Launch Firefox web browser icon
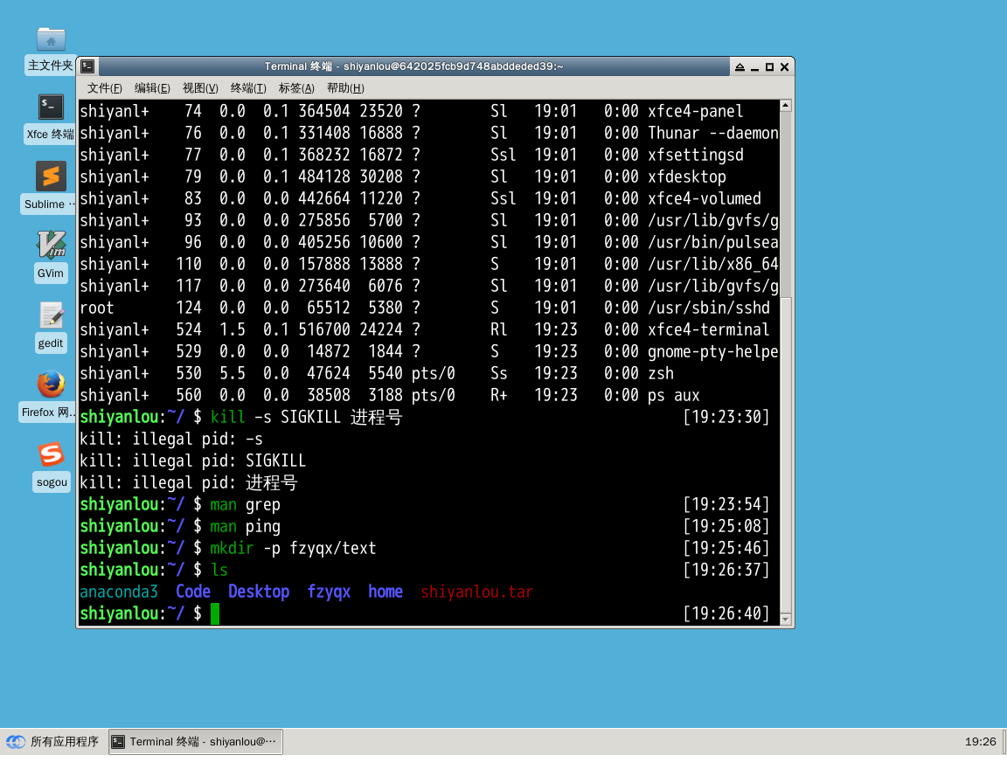 tap(51, 385)
